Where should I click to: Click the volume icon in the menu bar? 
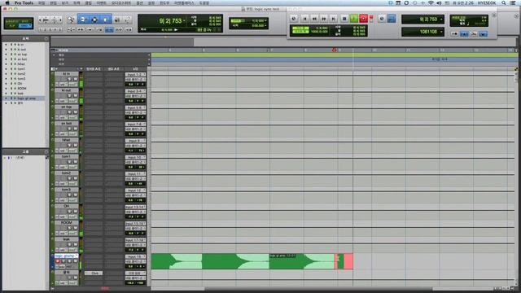pos(439,2)
